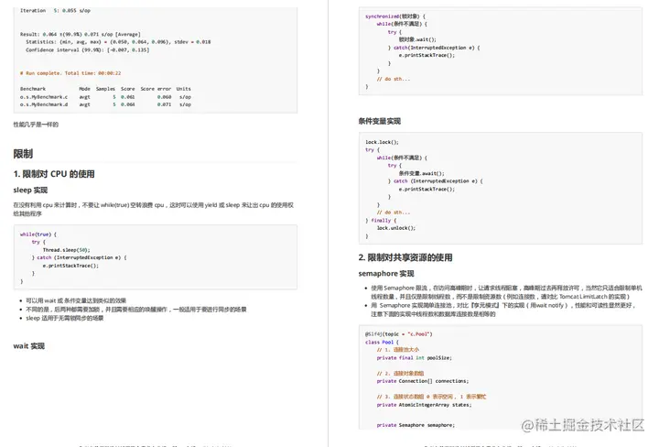This screenshot has width=659, height=447.
Task: Click the comment '// 2. 连接对象数组'
Action: [400, 374]
